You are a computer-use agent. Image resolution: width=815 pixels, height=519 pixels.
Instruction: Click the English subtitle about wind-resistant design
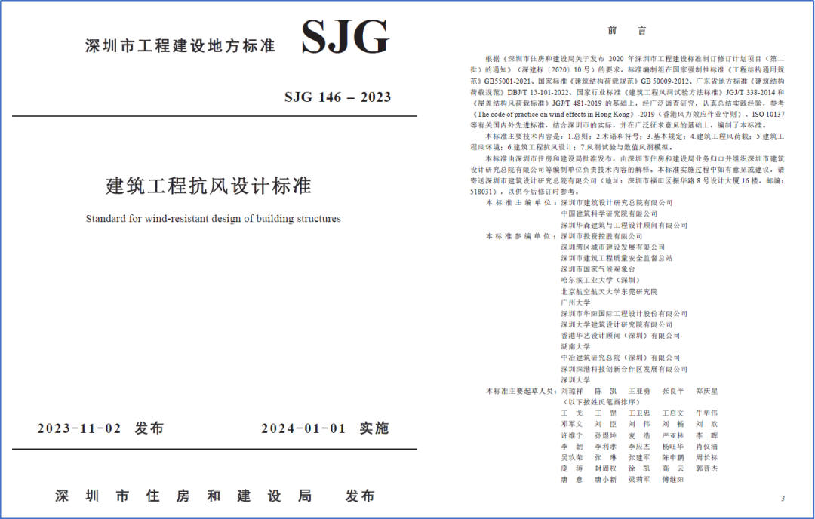pyautogui.click(x=213, y=219)
